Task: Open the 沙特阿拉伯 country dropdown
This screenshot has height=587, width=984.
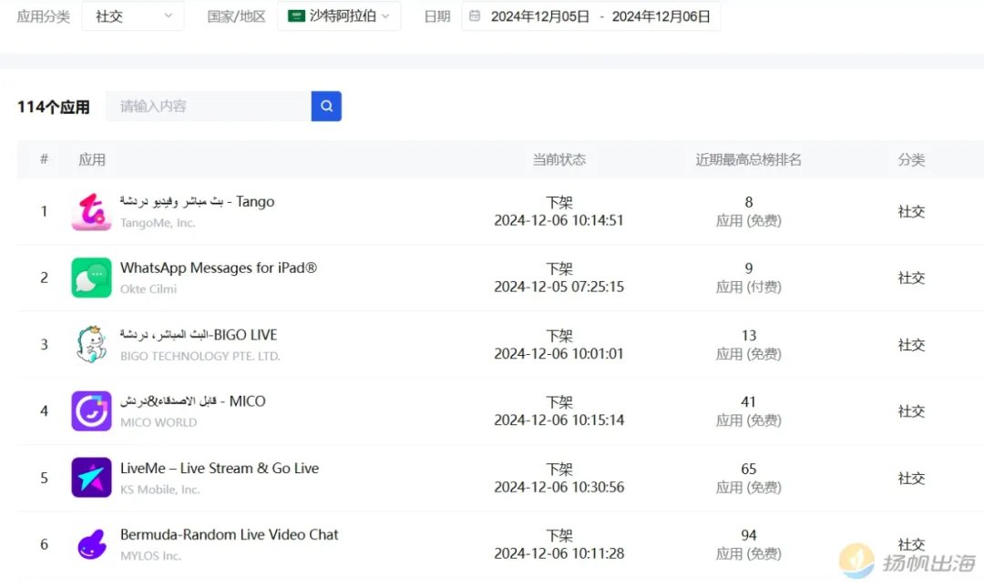Action: pos(338,16)
